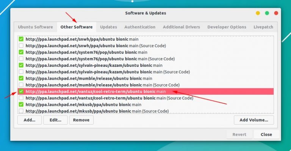
Task: Enable snwh/ppa Source Code checkbox
Action: pos(21,46)
